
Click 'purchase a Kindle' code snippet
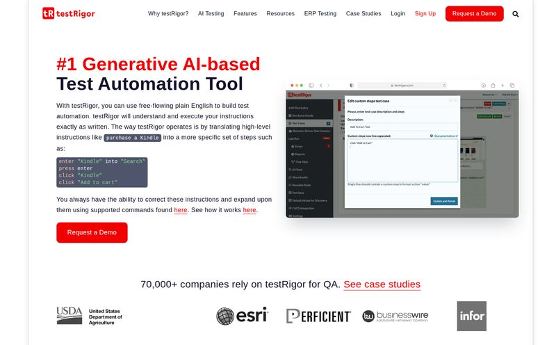click(x=133, y=138)
